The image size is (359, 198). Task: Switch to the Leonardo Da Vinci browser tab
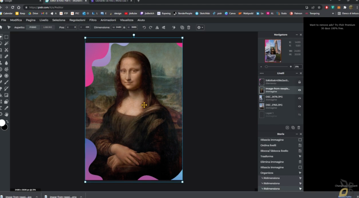click(112, 1)
